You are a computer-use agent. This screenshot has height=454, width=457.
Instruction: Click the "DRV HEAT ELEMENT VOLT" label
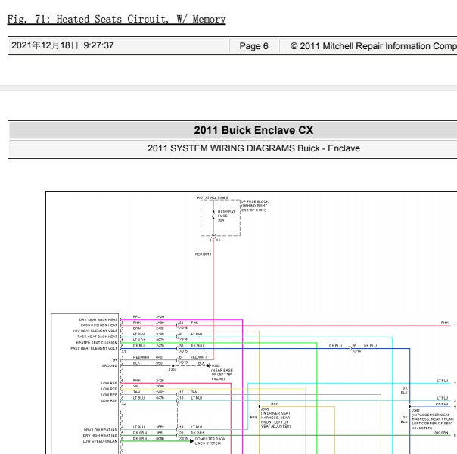(x=95, y=331)
